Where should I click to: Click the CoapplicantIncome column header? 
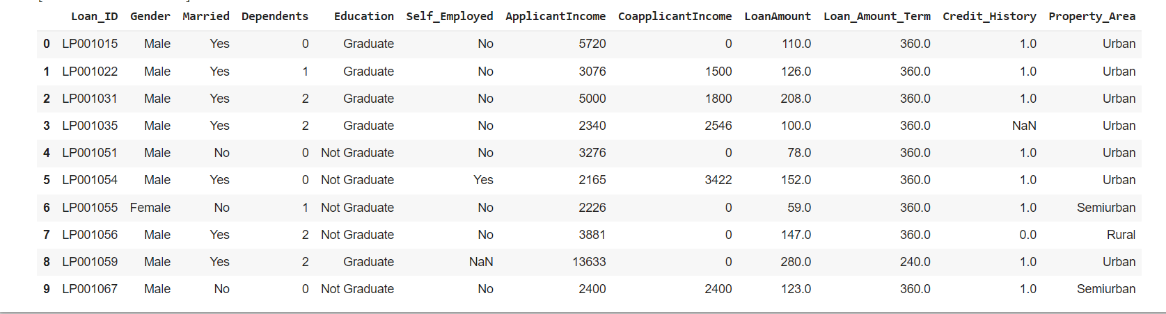pos(675,16)
